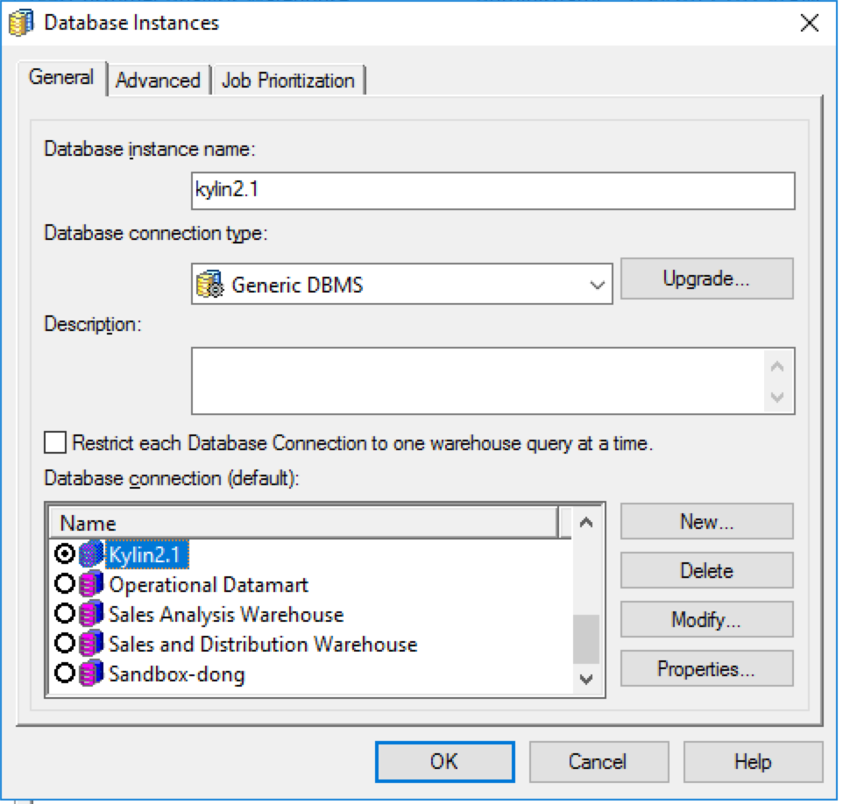Screen dimensions: 843x804
Task: Focus the Database instance name field
Action: (x=492, y=191)
